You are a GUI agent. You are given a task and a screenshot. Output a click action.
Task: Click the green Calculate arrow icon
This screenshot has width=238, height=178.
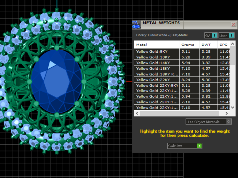(199, 146)
